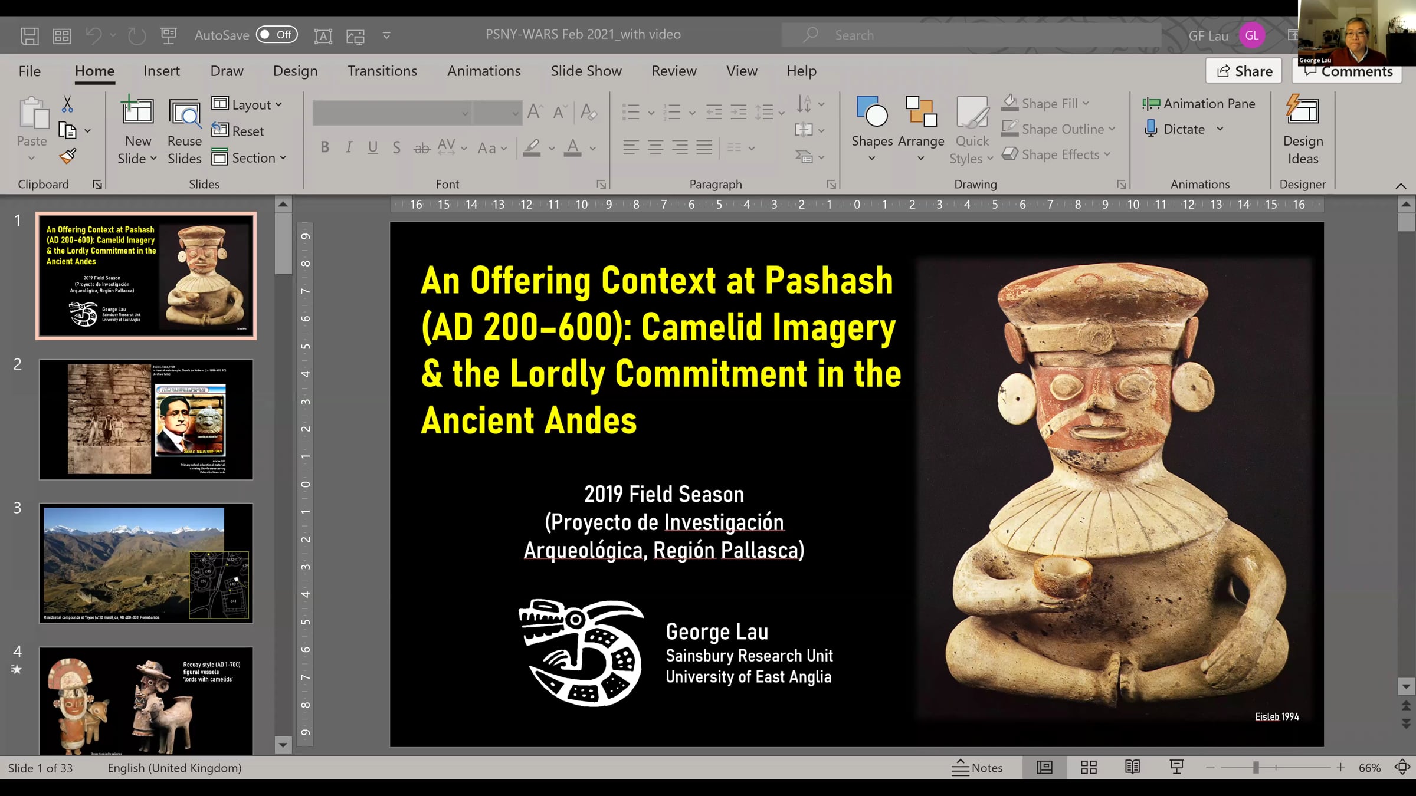Click the Save icon in title bar
Screen dimensions: 1416x796
[x=29, y=35]
